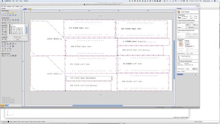Click the last icon in 2D View Control row
This screenshot has height=124, width=220.
point(18,20)
